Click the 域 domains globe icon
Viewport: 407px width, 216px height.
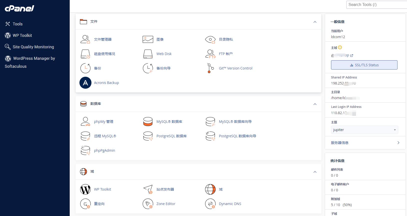click(210, 189)
